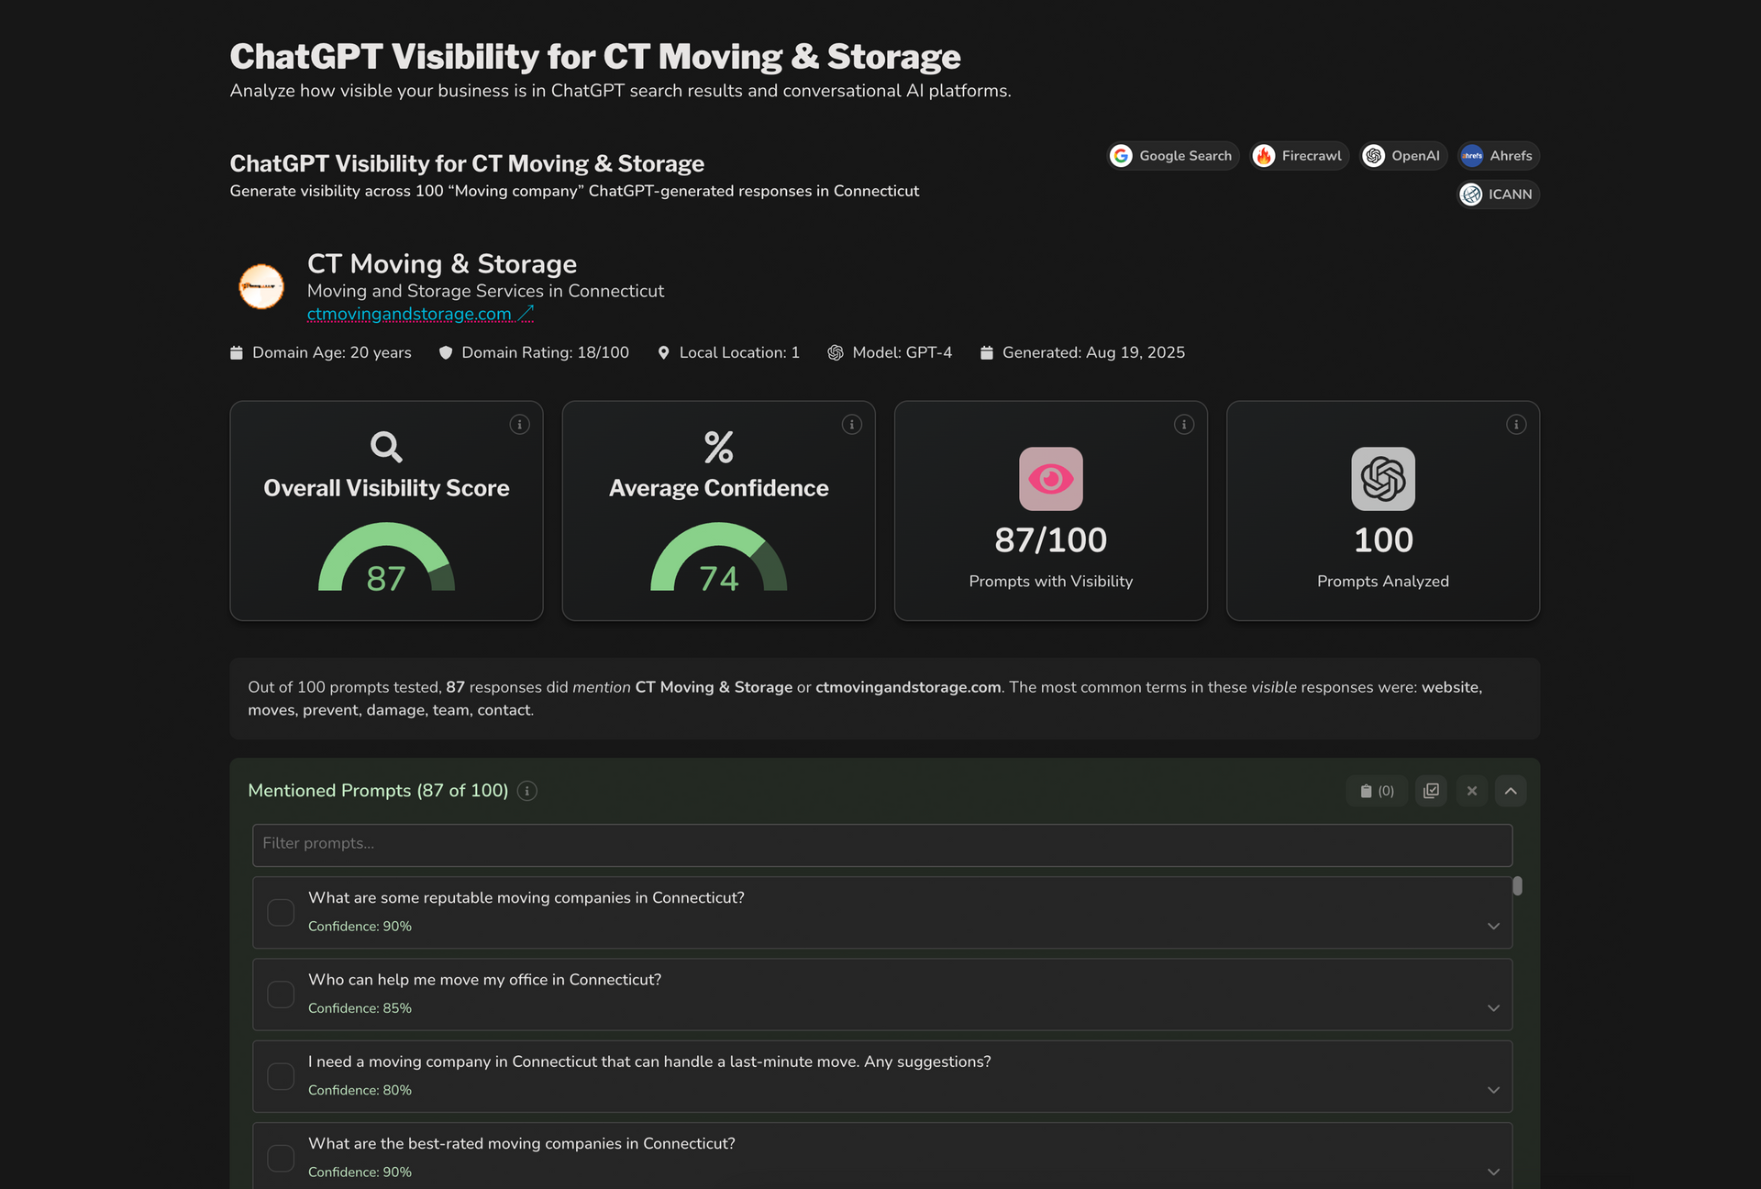
Task: Check the 'best-rated moving companies' prompt checkbox
Action: [x=281, y=1158]
